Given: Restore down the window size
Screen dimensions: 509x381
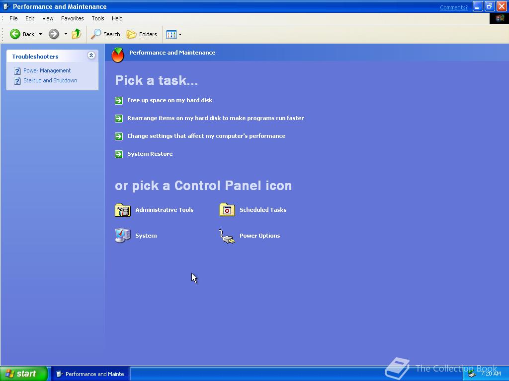Looking at the screenshot, I should tap(490, 6).
